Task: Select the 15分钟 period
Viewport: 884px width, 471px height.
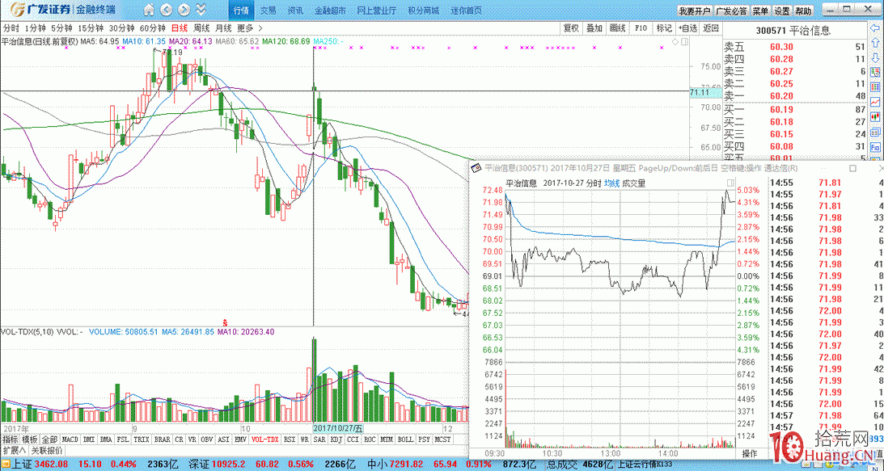Action: tap(91, 27)
